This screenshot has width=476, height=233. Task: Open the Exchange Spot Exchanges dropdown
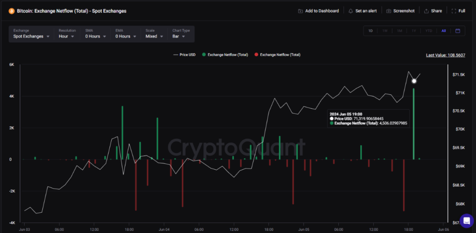click(x=31, y=34)
